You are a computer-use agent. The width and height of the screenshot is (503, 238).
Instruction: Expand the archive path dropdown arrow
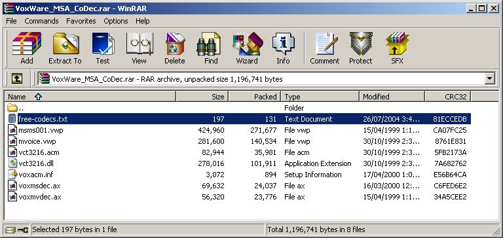(489, 78)
